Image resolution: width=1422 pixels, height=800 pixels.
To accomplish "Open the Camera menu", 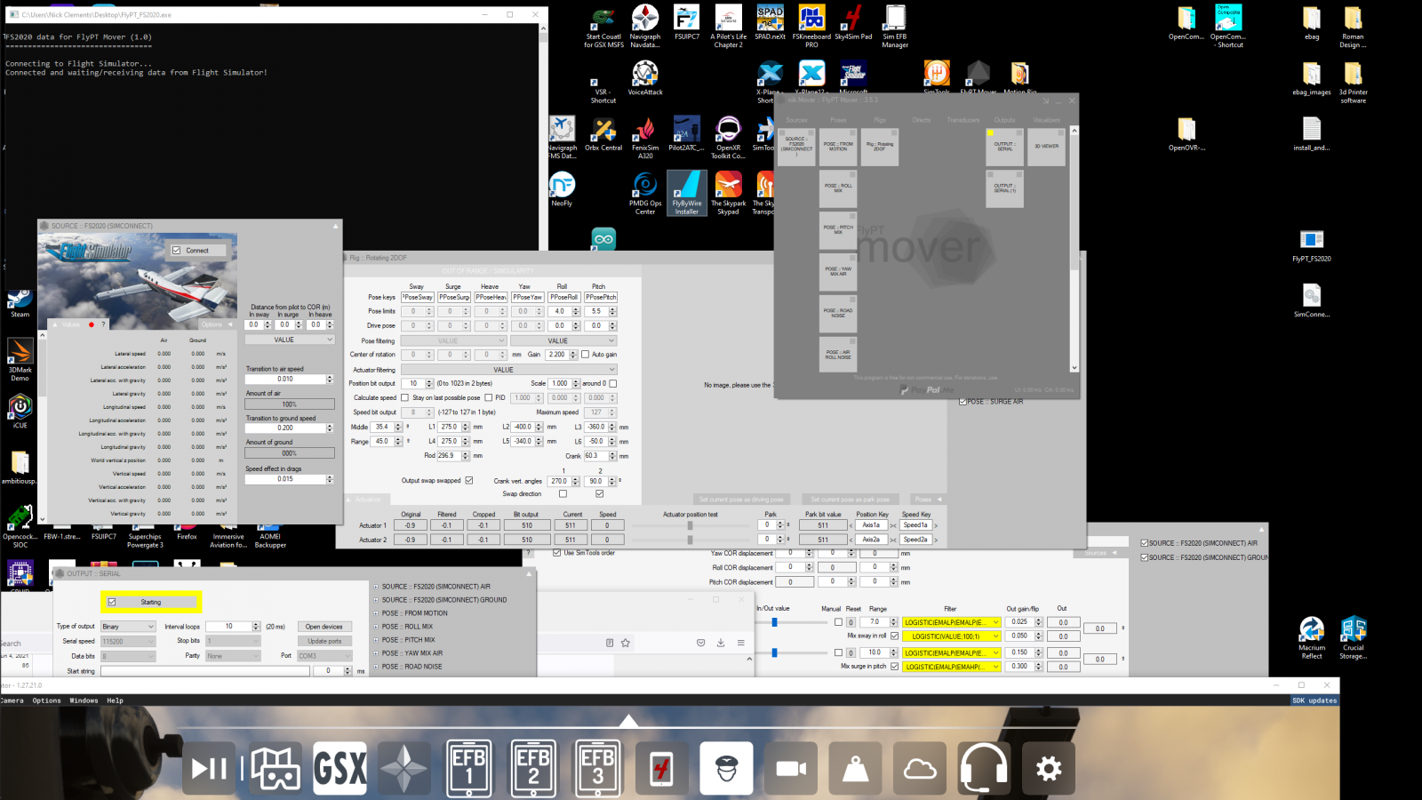I will pos(12,700).
